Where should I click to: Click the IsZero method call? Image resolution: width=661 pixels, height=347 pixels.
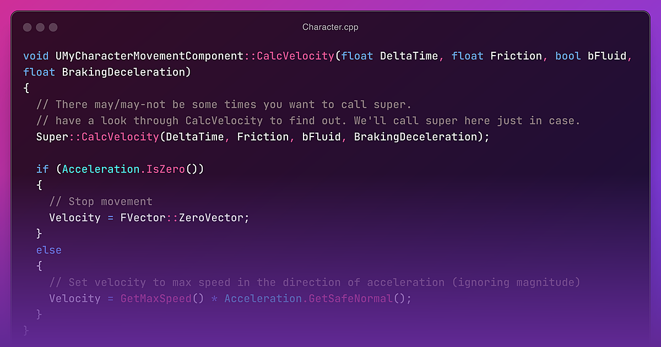[165, 169]
